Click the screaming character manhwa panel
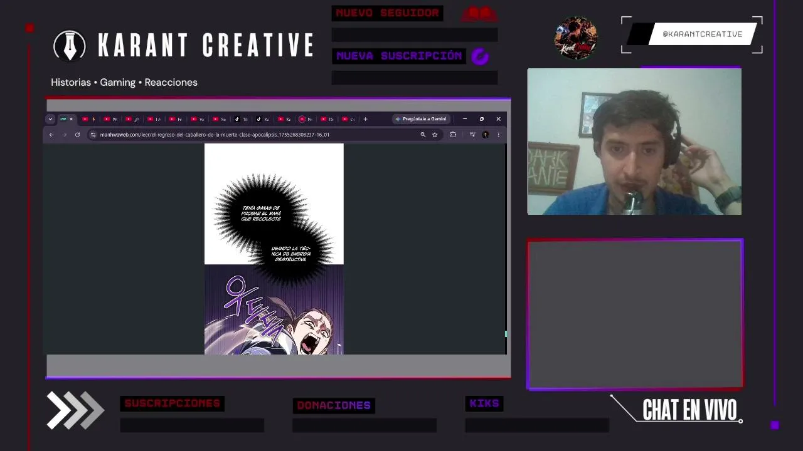The width and height of the screenshot is (803, 451). tap(274, 309)
